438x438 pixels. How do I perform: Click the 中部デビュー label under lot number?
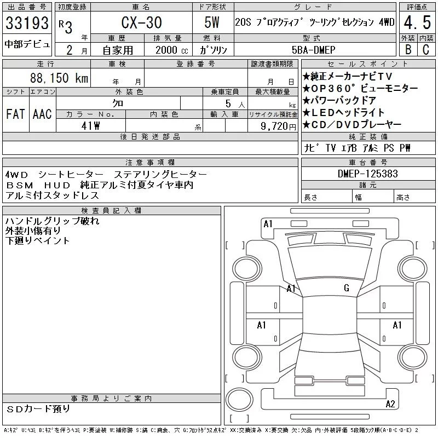point(27,44)
